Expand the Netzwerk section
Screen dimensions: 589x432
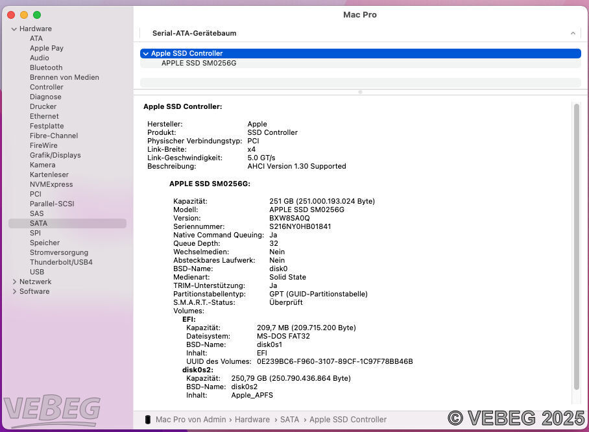(14, 282)
